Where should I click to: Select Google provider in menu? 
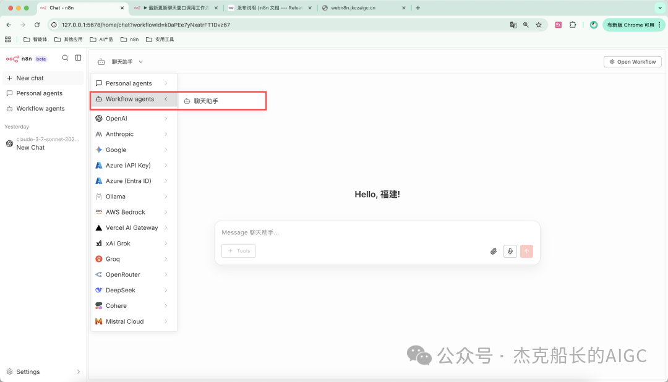coord(134,150)
